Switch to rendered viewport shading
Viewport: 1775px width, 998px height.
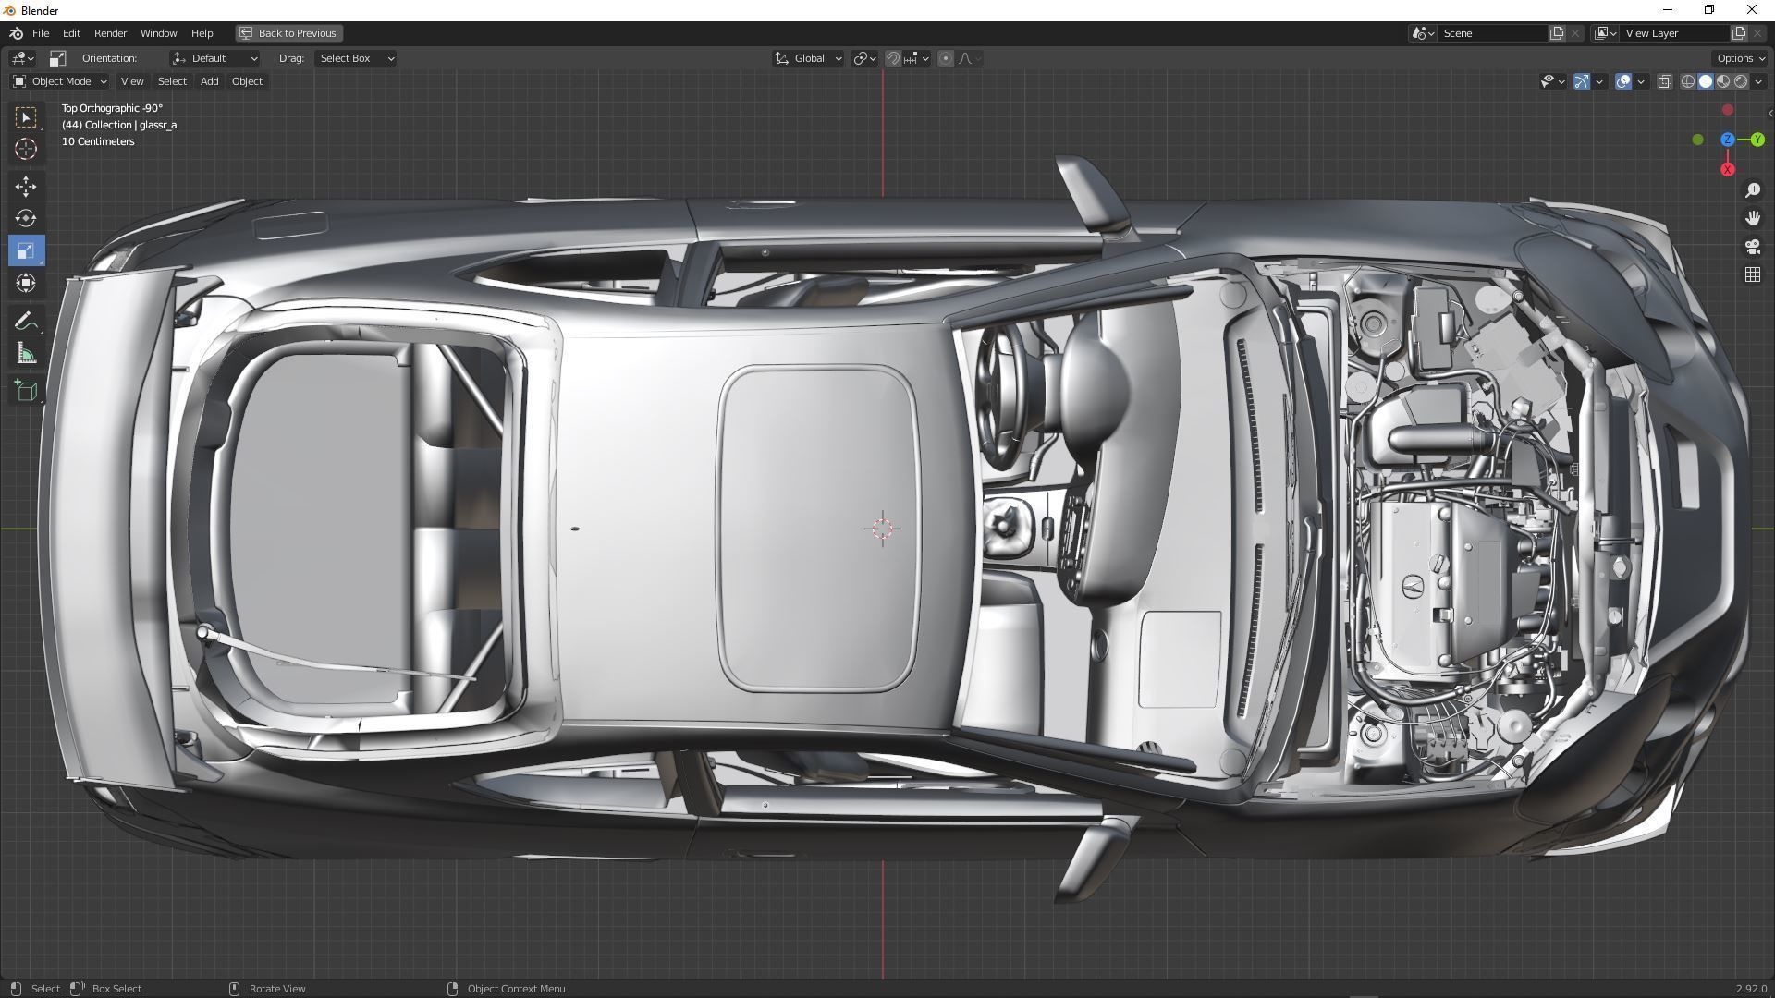(x=1741, y=81)
